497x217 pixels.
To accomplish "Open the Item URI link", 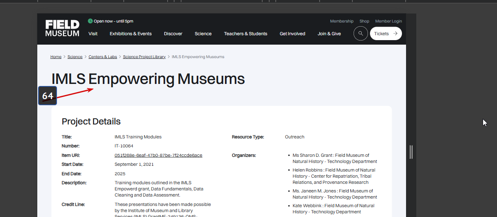I will [x=159, y=155].
